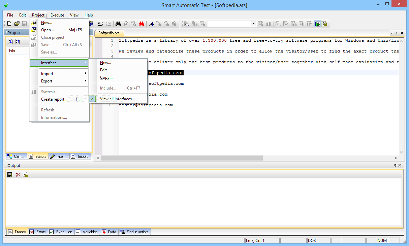Click the tab scroll right arrow in editor
409x246 pixels.
click(397, 33)
